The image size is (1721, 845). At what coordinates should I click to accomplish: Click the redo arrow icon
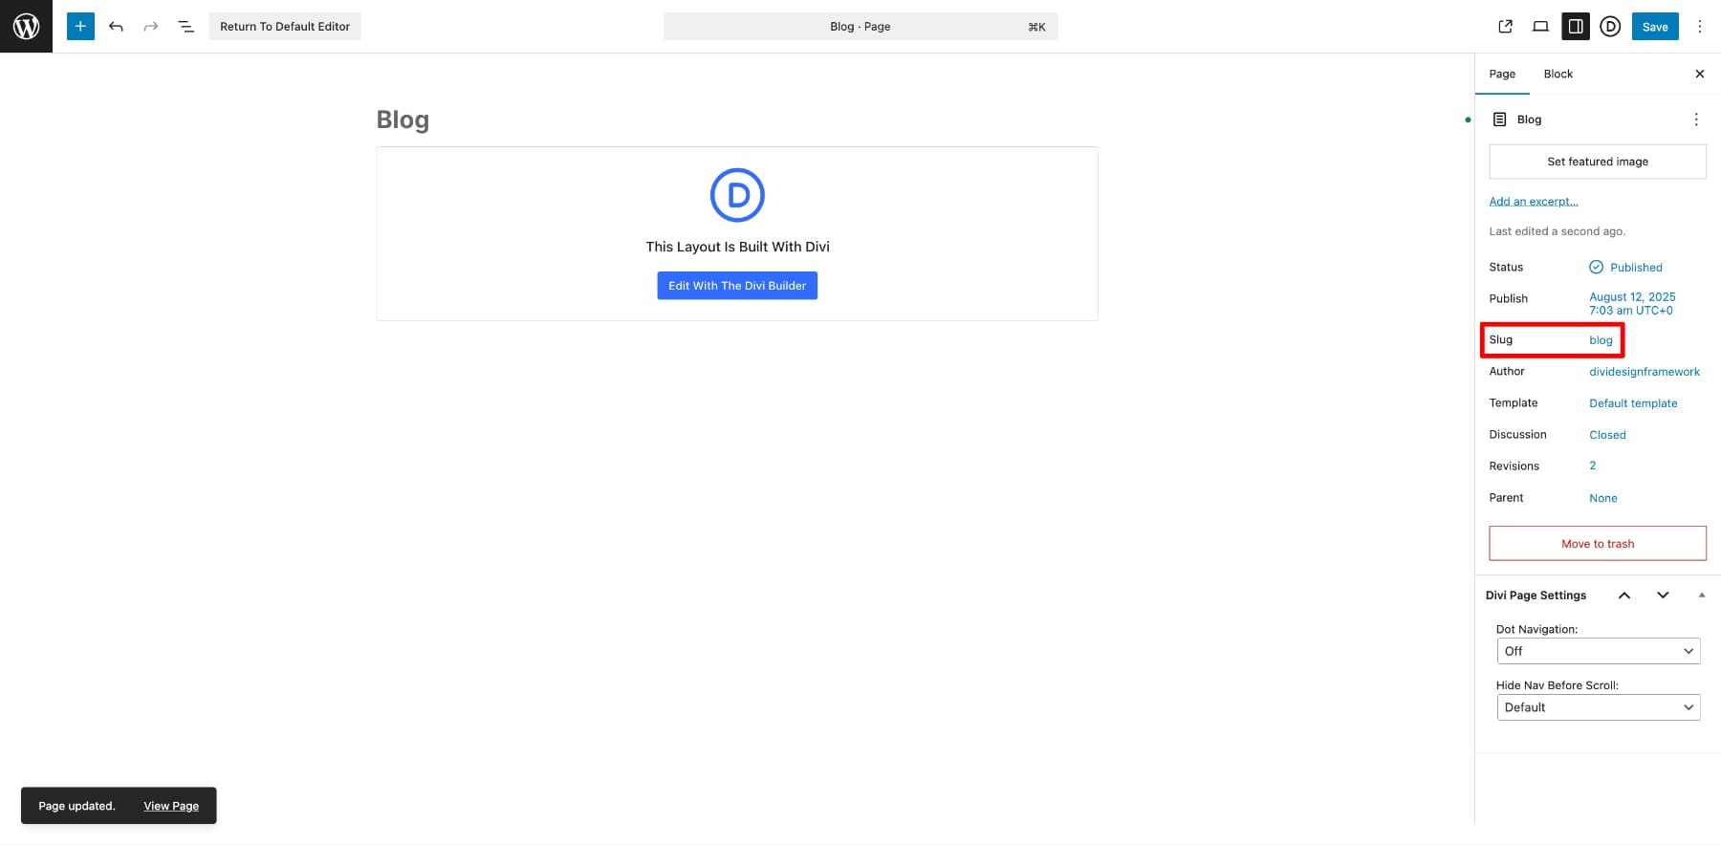click(150, 27)
